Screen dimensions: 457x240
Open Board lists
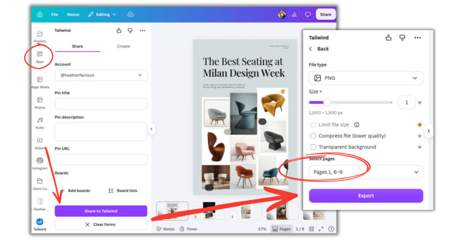(x=123, y=190)
